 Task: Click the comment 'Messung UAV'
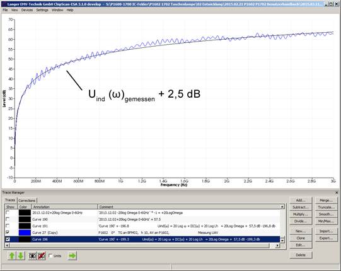[x=208, y=233]
